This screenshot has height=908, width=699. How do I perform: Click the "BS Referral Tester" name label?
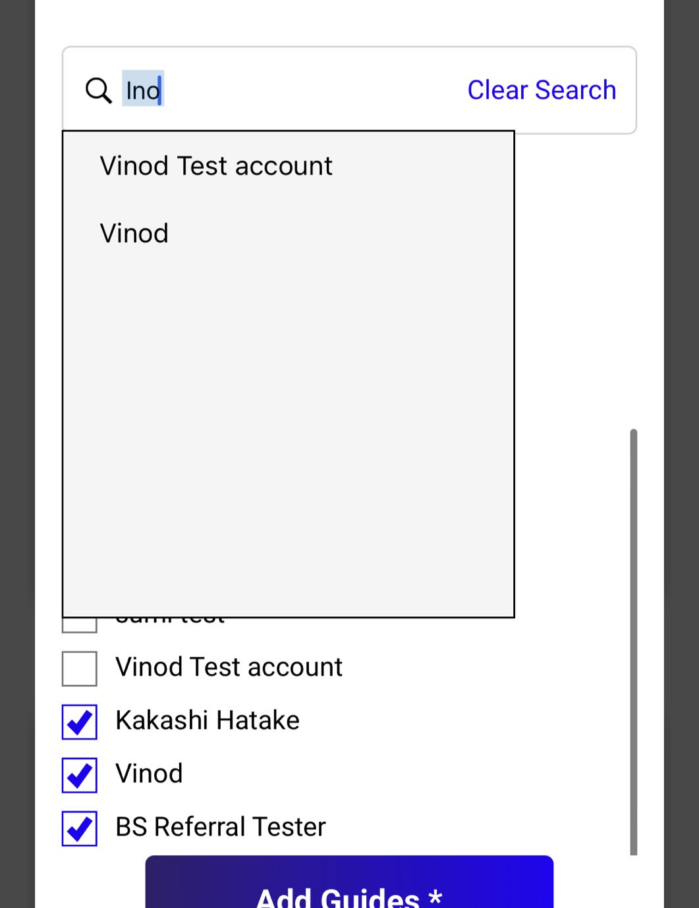221,827
